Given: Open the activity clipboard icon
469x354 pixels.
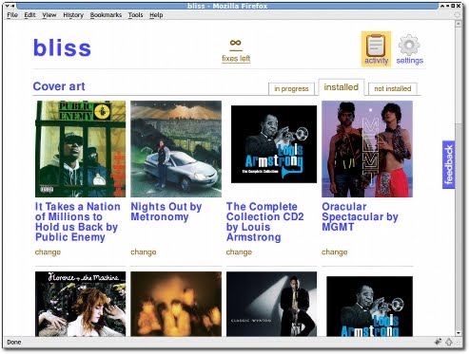Looking at the screenshot, I should tap(376, 46).
